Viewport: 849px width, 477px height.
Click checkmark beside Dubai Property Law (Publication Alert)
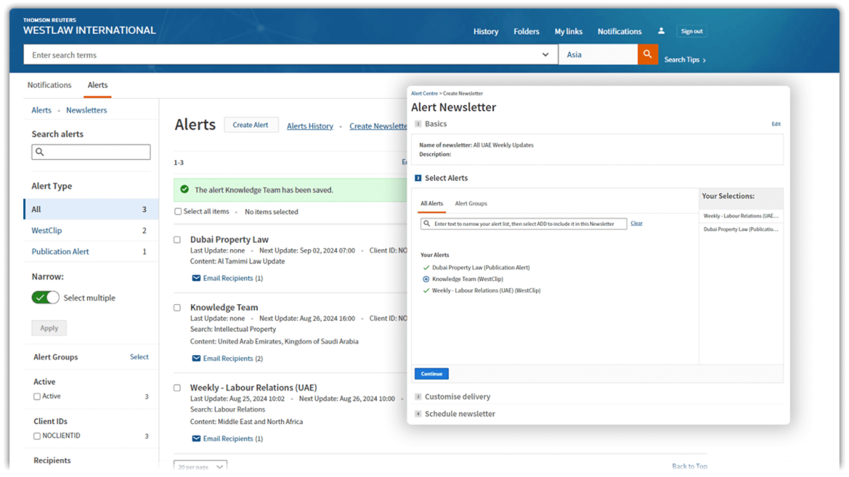(426, 268)
